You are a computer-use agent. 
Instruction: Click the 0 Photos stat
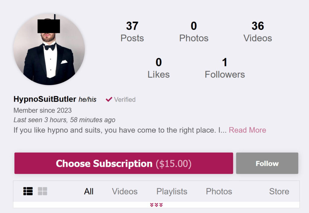(x=194, y=31)
